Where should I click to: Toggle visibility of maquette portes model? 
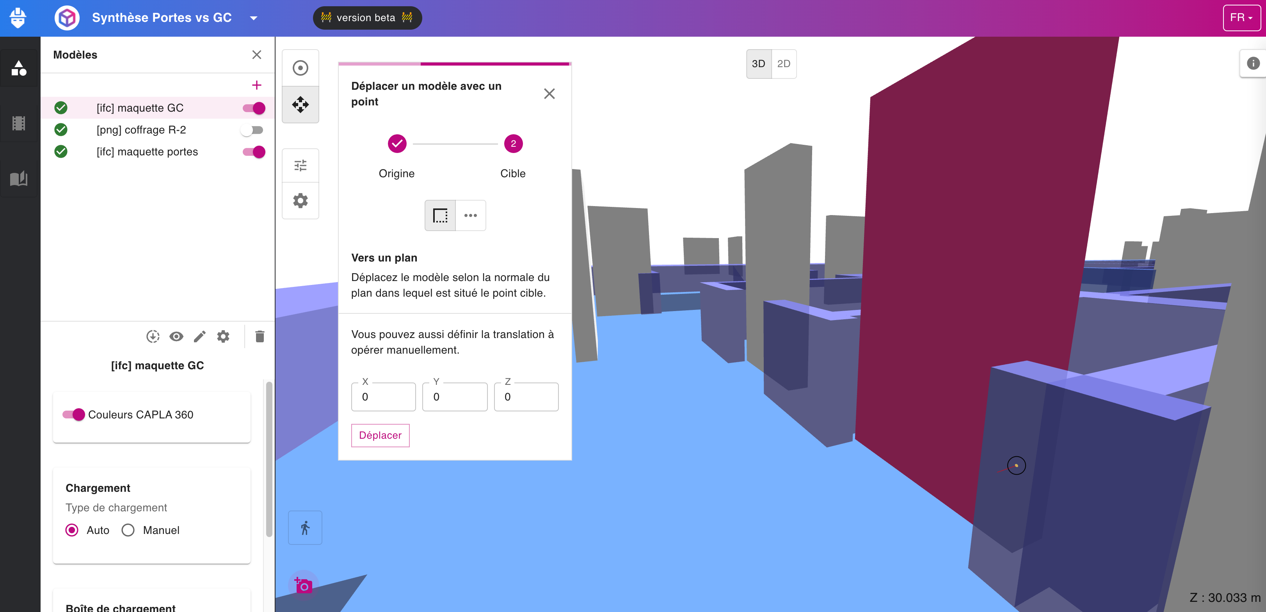pyautogui.click(x=254, y=151)
